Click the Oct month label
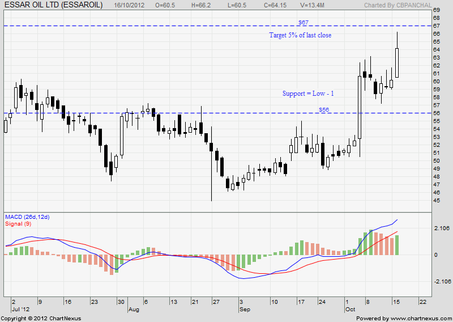 [x=350, y=310]
